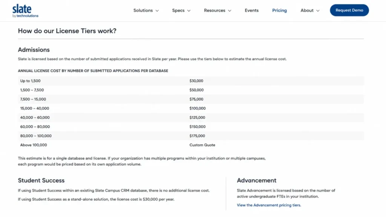The image size is (386, 217).
Task: Click the $150,000 price value
Action: [198, 127]
